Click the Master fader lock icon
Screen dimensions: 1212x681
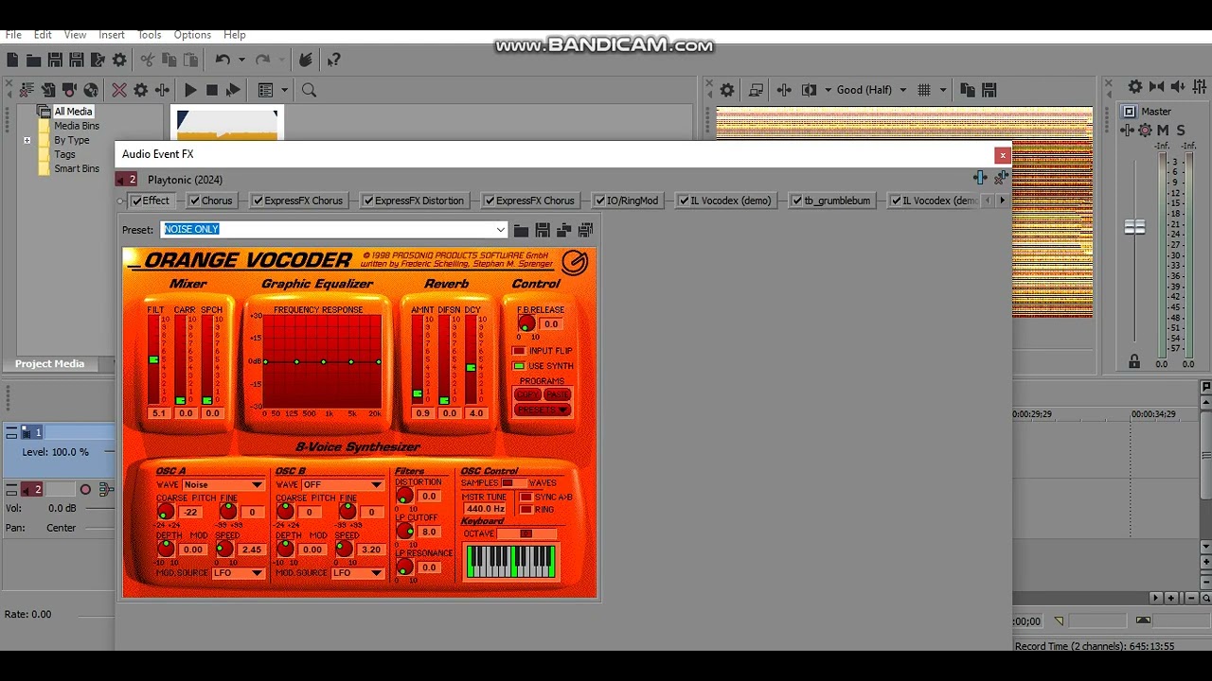[x=1134, y=361]
